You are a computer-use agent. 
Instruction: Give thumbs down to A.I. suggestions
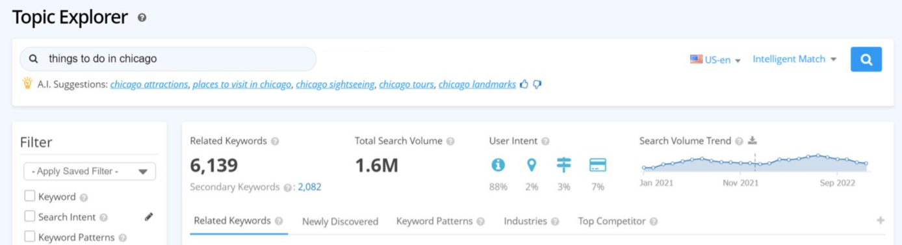point(537,84)
